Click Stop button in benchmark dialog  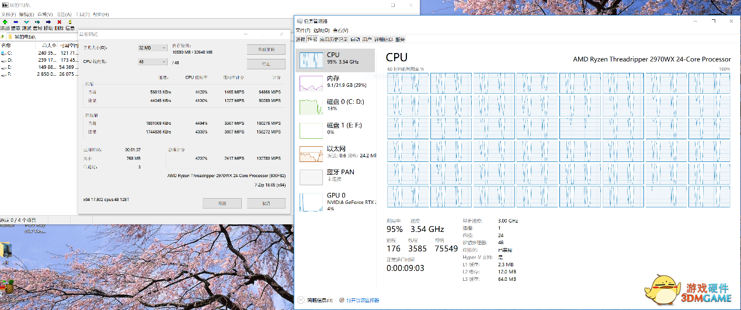[266, 64]
